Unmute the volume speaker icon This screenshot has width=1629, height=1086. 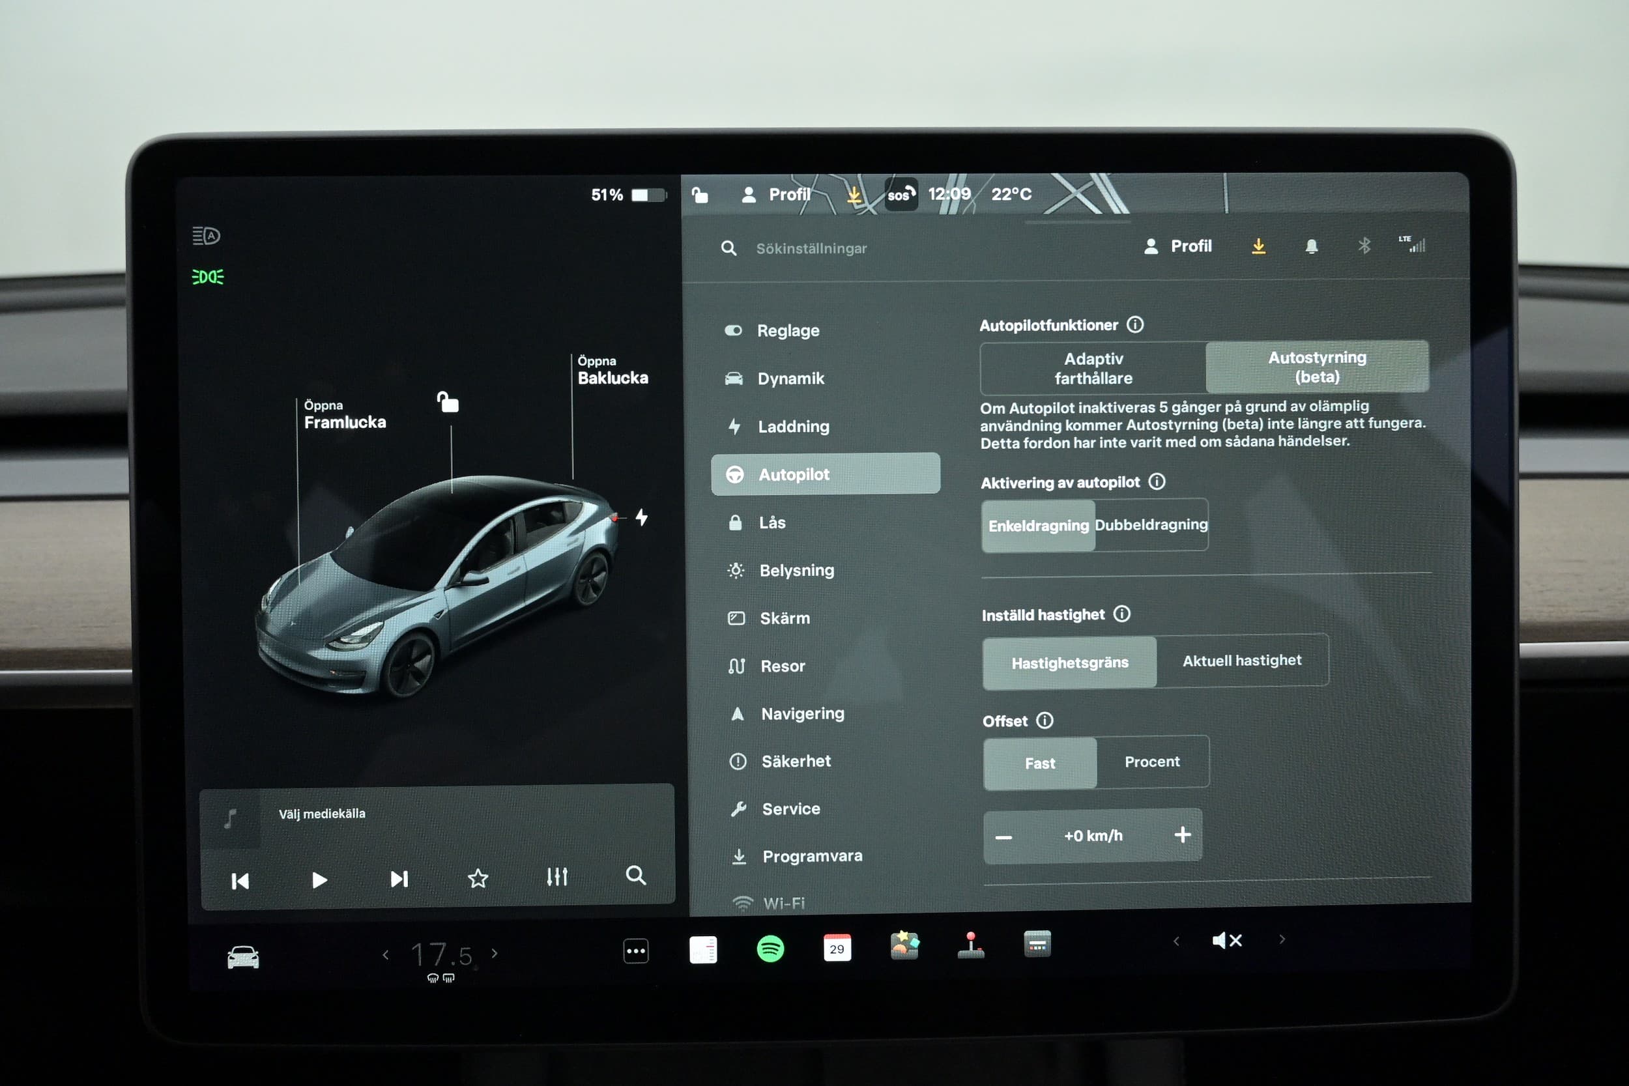(x=1226, y=940)
